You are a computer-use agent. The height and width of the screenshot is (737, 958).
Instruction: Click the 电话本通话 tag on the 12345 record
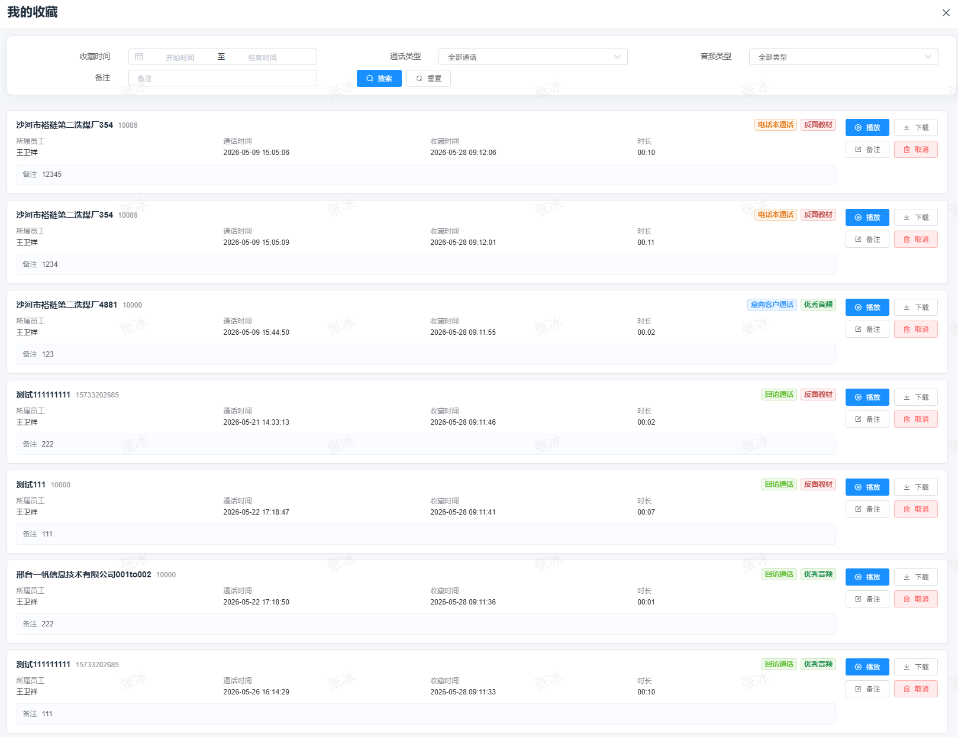775,125
